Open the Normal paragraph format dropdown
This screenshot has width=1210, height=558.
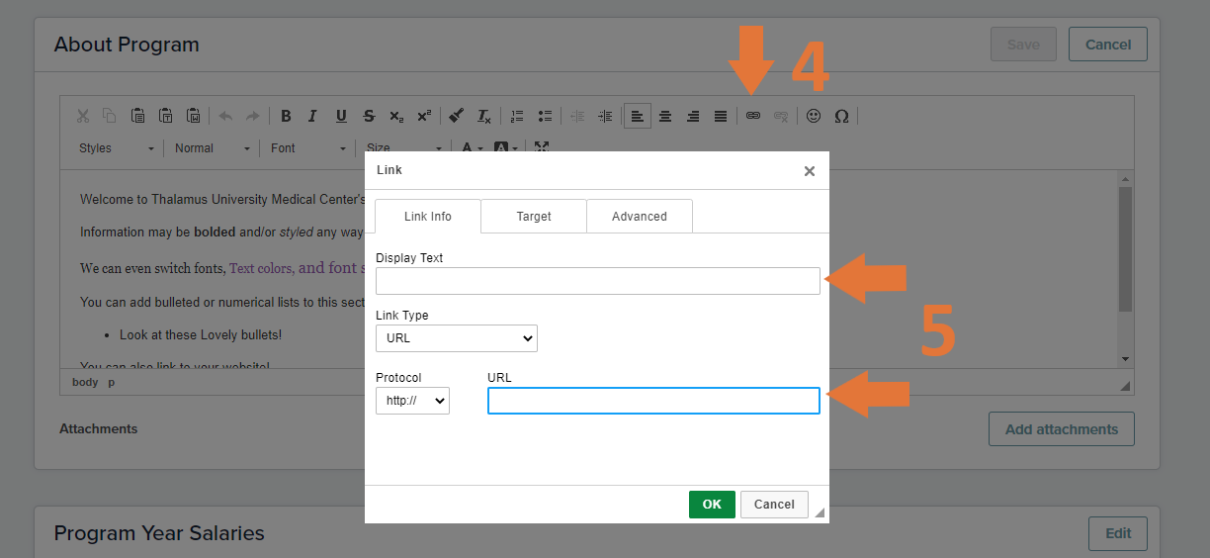coord(212,147)
